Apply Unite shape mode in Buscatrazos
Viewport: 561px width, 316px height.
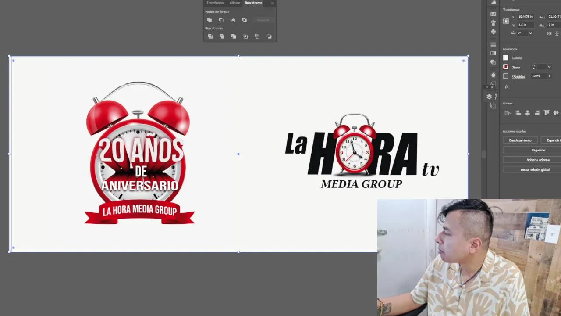(209, 20)
